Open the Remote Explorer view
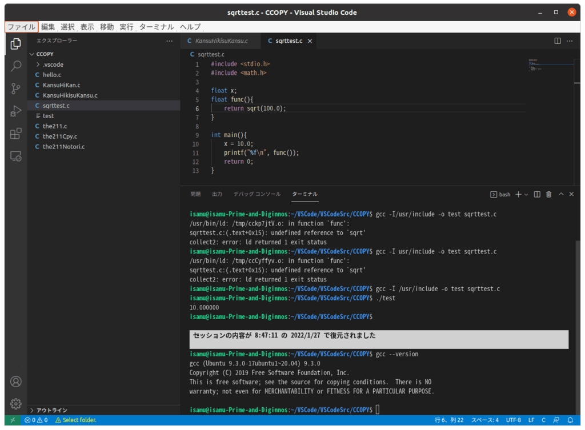Image resolution: width=585 pixels, height=430 pixels. 15,156
